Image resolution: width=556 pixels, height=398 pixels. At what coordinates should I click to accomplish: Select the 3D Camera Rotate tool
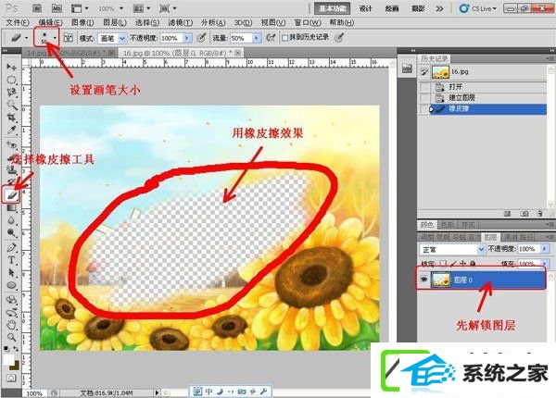coord(11,312)
